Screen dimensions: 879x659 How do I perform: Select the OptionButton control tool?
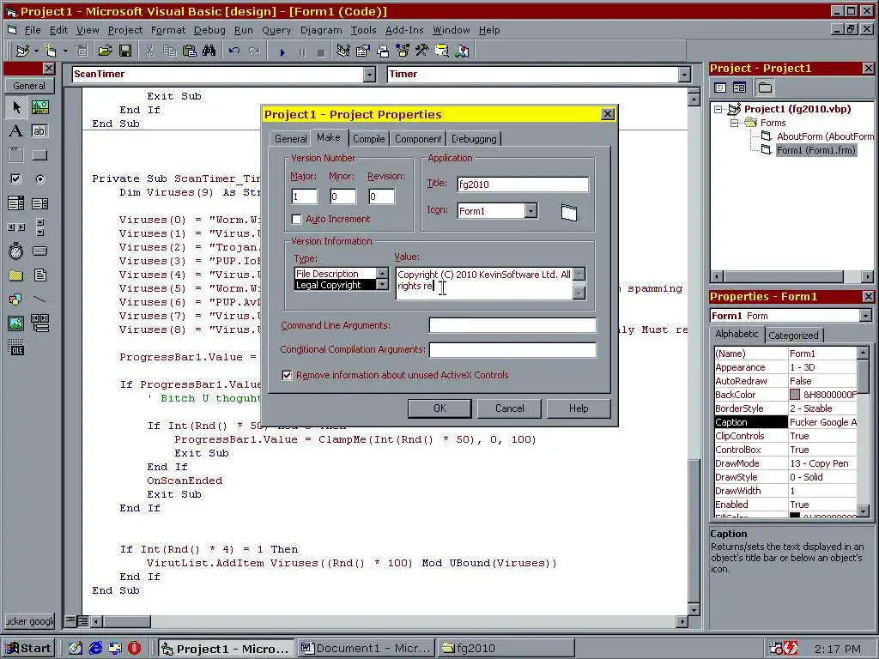39,179
